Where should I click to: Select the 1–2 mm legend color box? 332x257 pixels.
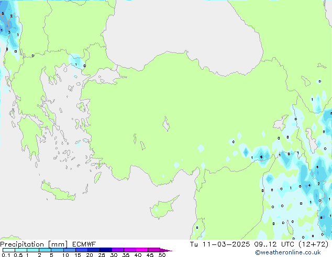[33, 250]
